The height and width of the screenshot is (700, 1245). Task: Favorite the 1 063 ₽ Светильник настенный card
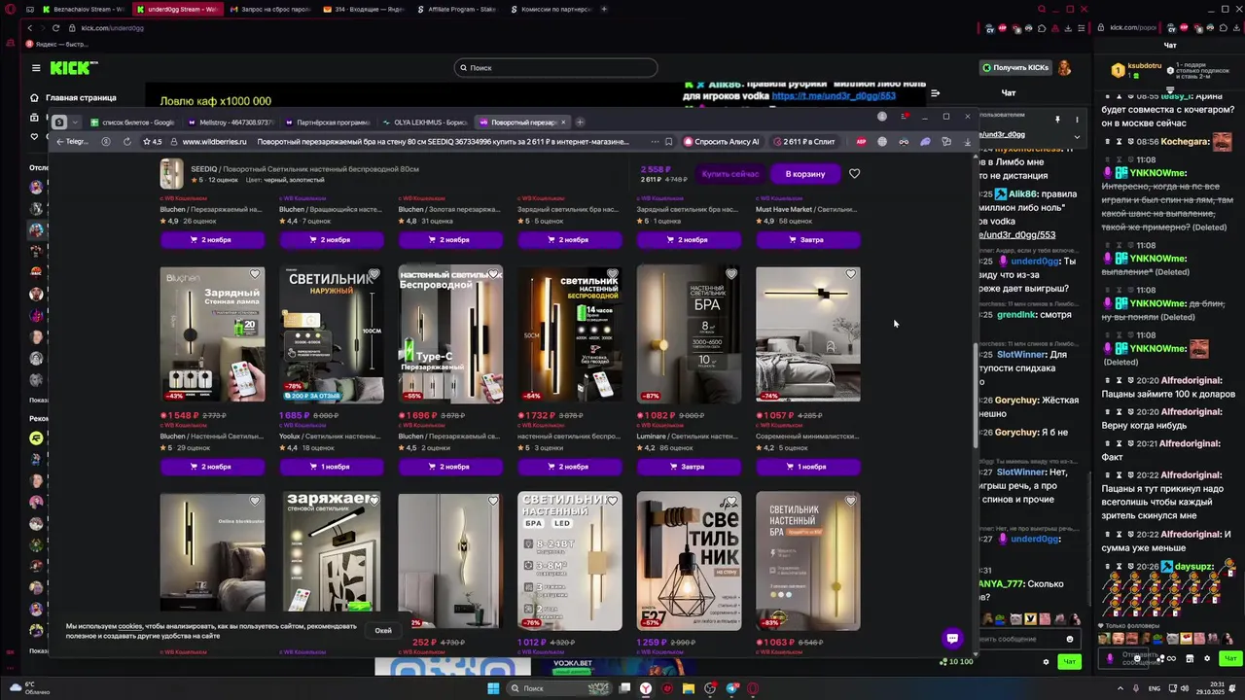(x=850, y=502)
